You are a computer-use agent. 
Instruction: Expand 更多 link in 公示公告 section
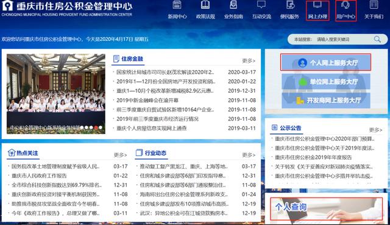(375, 130)
